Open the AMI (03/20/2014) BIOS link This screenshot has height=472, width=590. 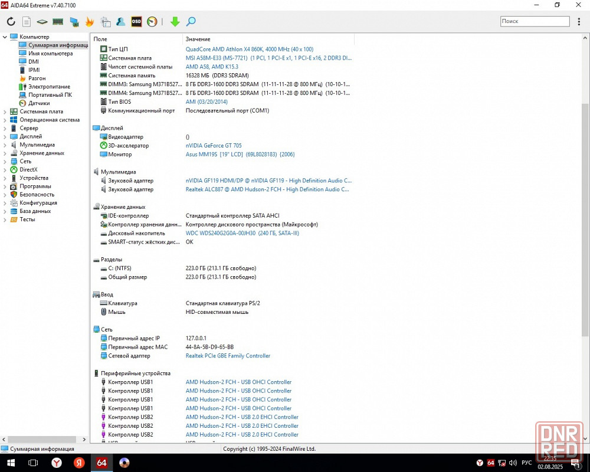click(x=206, y=101)
